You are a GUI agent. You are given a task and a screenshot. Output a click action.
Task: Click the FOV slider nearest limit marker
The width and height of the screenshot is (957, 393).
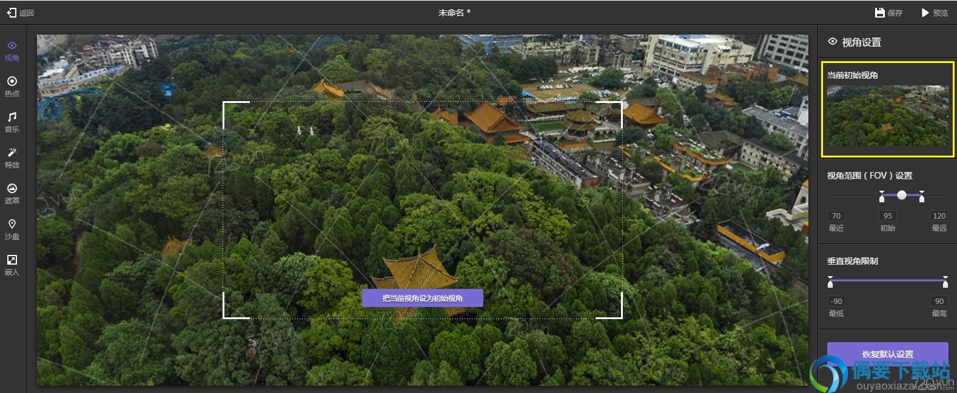(x=882, y=196)
